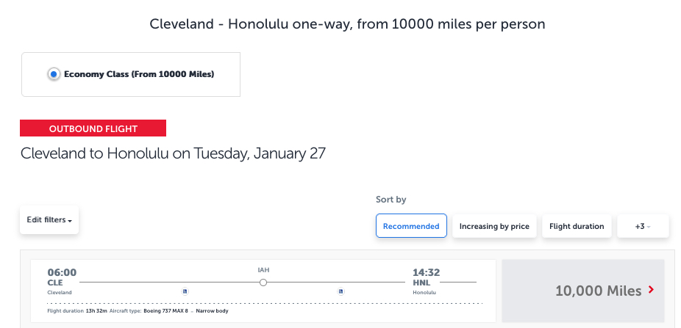Click airline logo on the CLE to IAH leg
The width and height of the screenshot is (681, 328).
185,291
